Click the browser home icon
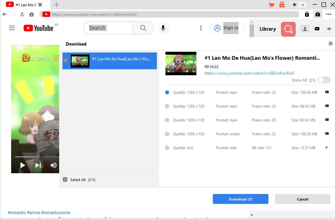The width and height of the screenshot is (335, 220). click(32, 14)
